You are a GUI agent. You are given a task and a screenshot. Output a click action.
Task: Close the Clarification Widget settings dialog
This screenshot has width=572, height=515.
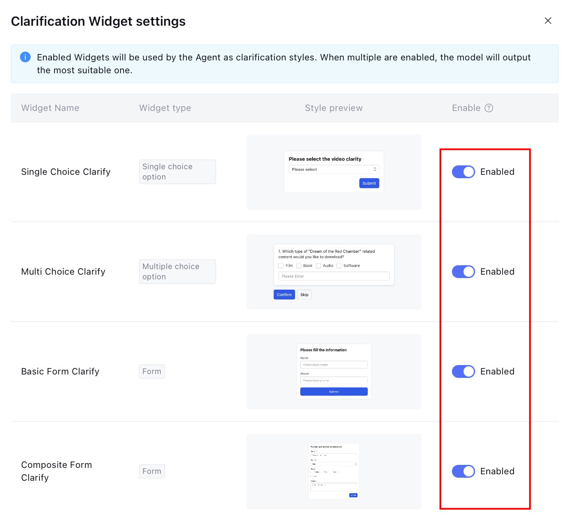[x=548, y=21]
